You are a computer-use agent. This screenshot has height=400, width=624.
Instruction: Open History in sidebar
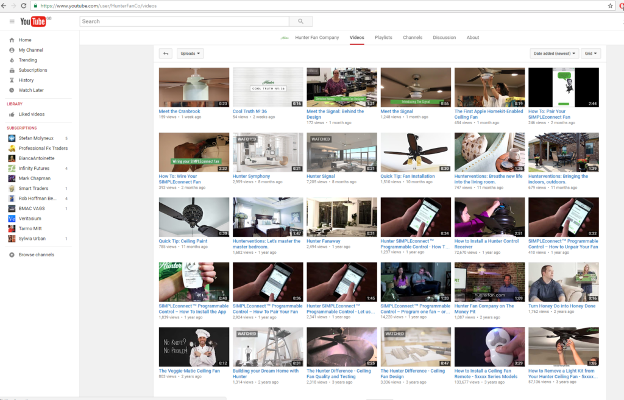pyautogui.click(x=26, y=80)
